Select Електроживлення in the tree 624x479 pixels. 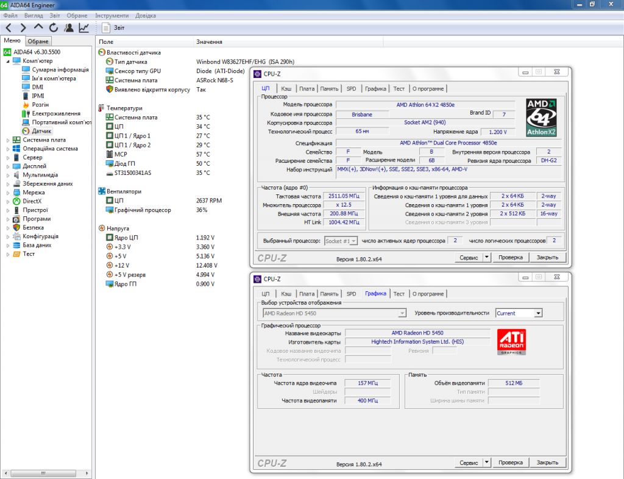tap(56, 113)
